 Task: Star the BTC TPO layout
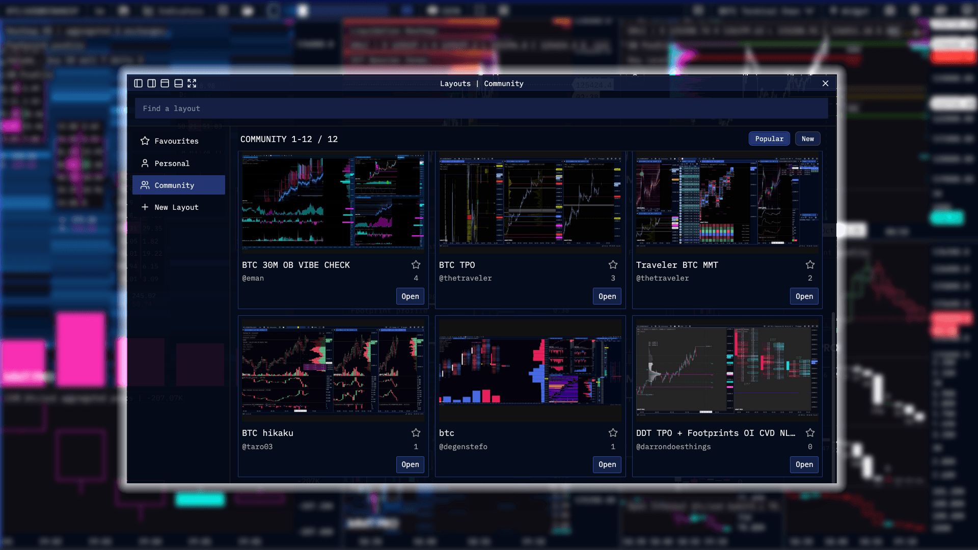(x=613, y=265)
